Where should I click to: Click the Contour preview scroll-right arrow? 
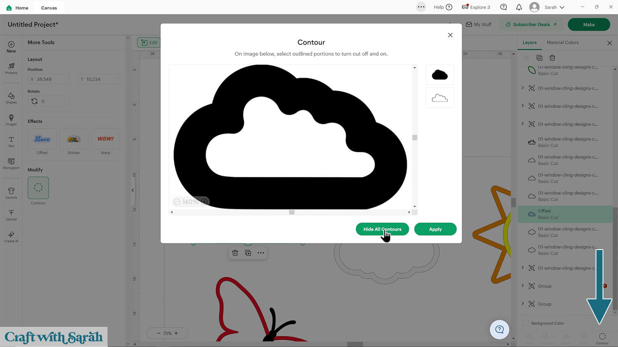pos(409,212)
